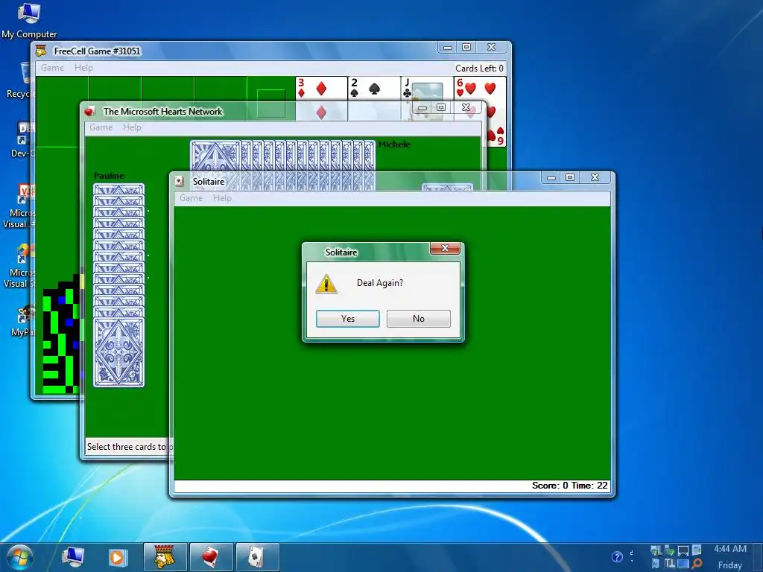The width and height of the screenshot is (763, 572).
Task: Click the blue rectangle display tray icon
Action: tap(683, 564)
